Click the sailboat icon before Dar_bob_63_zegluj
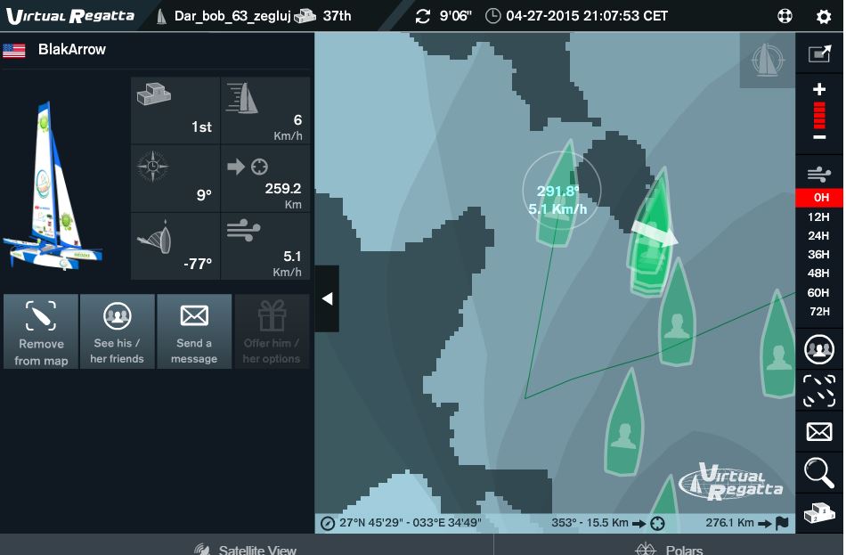 click(161, 16)
